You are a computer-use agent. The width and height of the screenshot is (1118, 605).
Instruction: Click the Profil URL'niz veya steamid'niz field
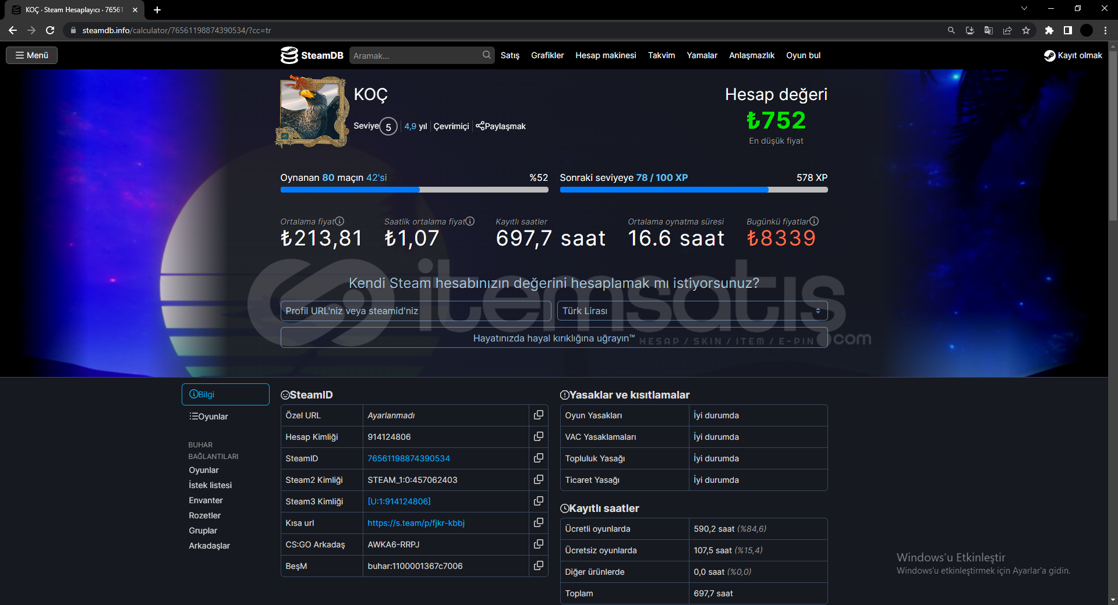(x=416, y=311)
